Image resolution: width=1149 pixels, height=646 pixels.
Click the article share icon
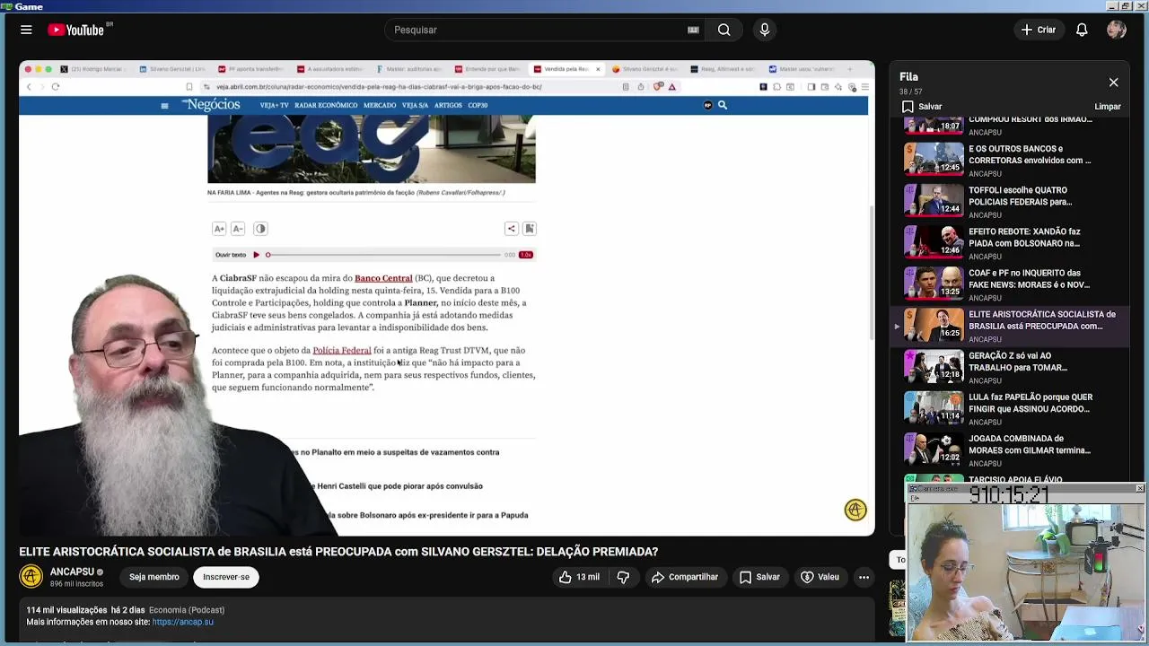coord(511,229)
